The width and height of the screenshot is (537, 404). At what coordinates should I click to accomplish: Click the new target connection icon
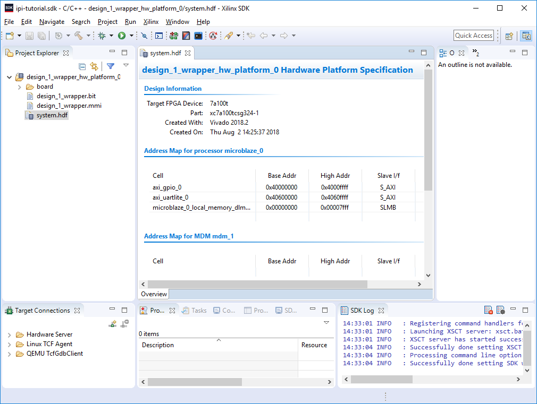point(112,324)
